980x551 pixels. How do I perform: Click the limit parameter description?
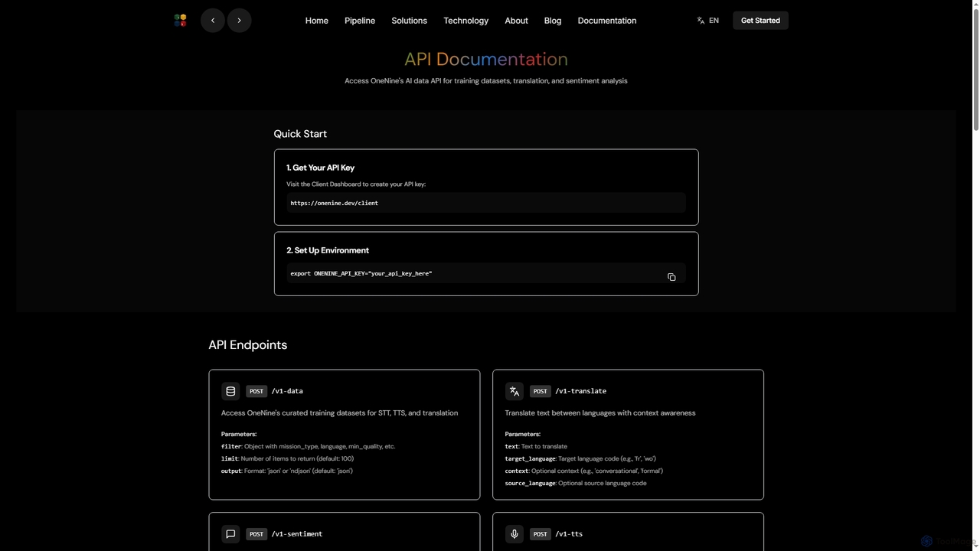pos(288,458)
